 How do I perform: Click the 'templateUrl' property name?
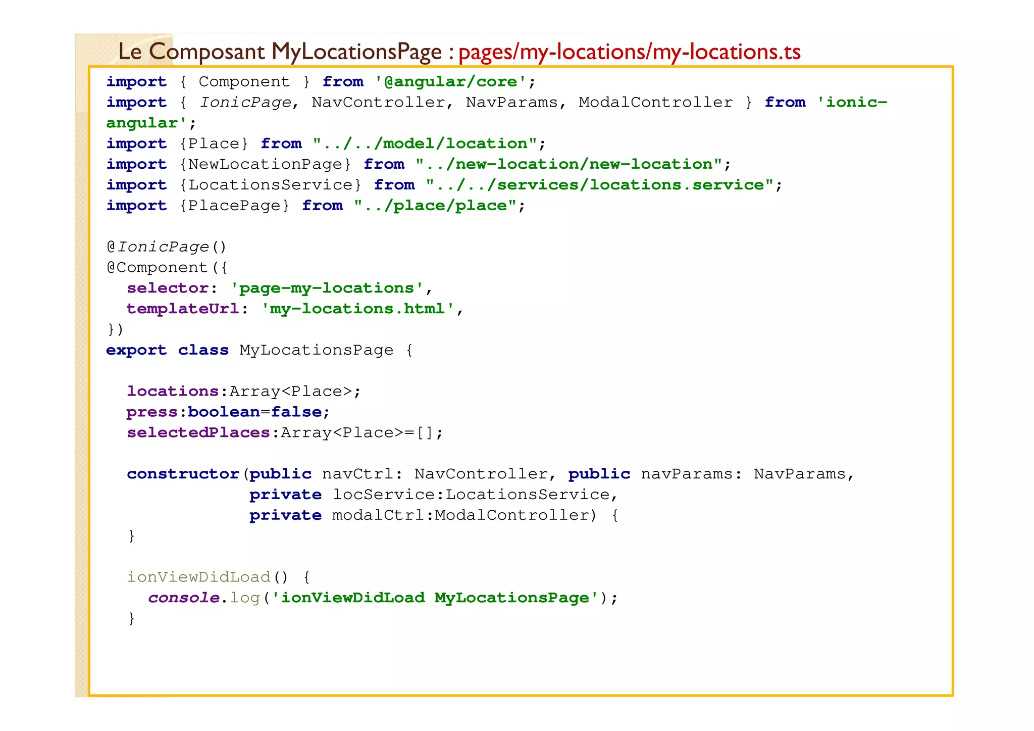point(183,309)
